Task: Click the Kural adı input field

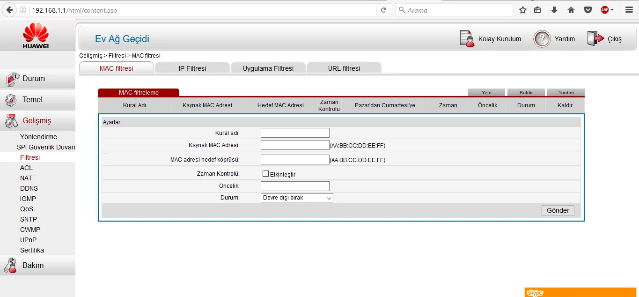Action: click(295, 133)
